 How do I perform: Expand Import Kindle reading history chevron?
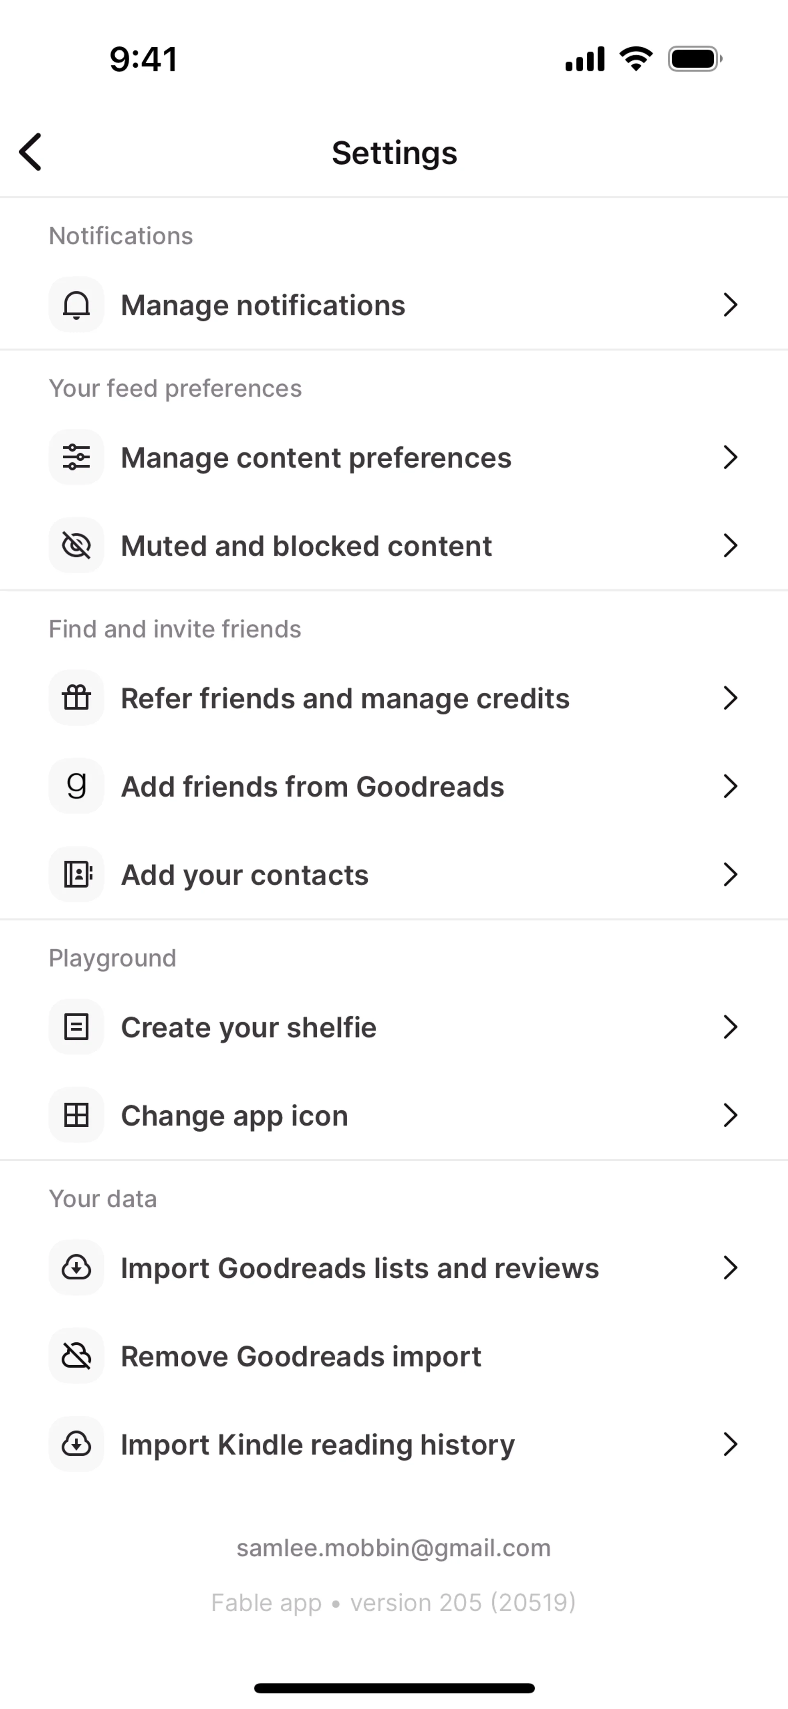click(x=730, y=1444)
